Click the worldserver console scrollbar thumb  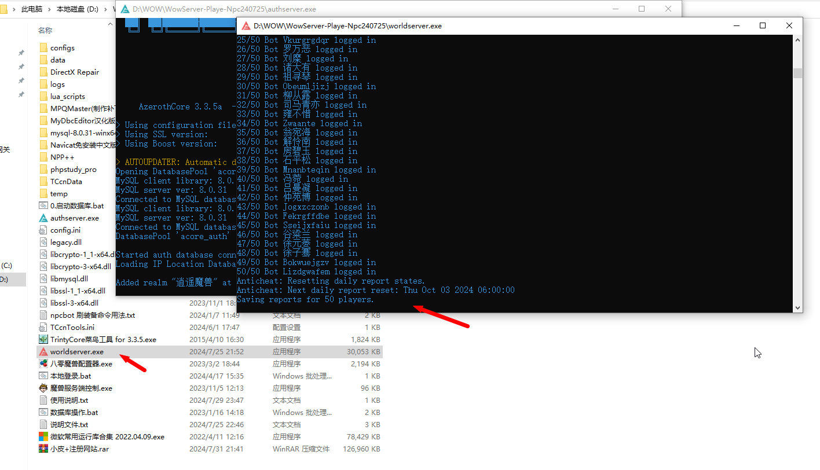(798, 73)
